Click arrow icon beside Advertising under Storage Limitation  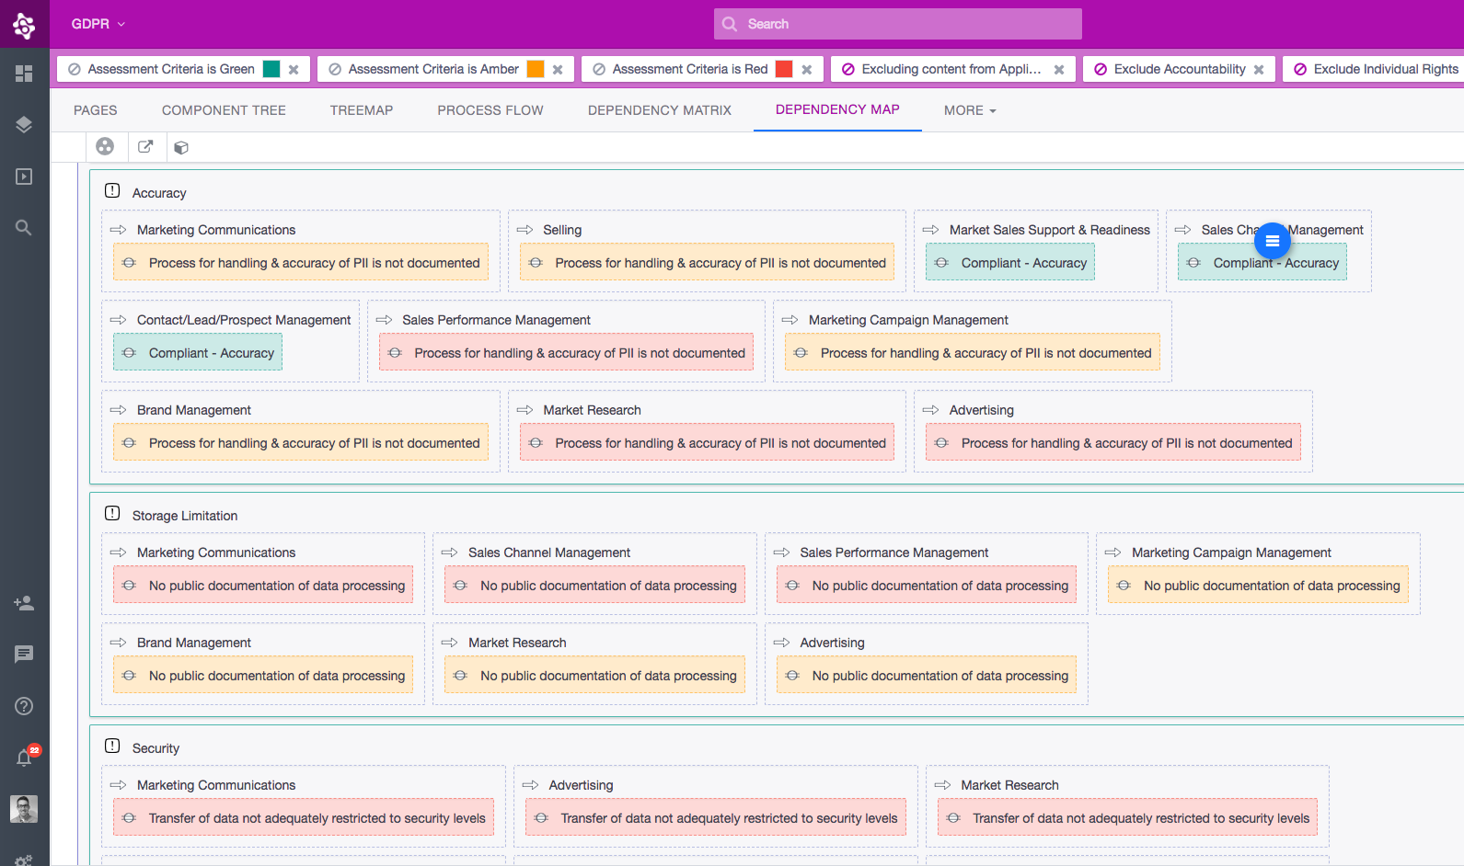point(781,643)
